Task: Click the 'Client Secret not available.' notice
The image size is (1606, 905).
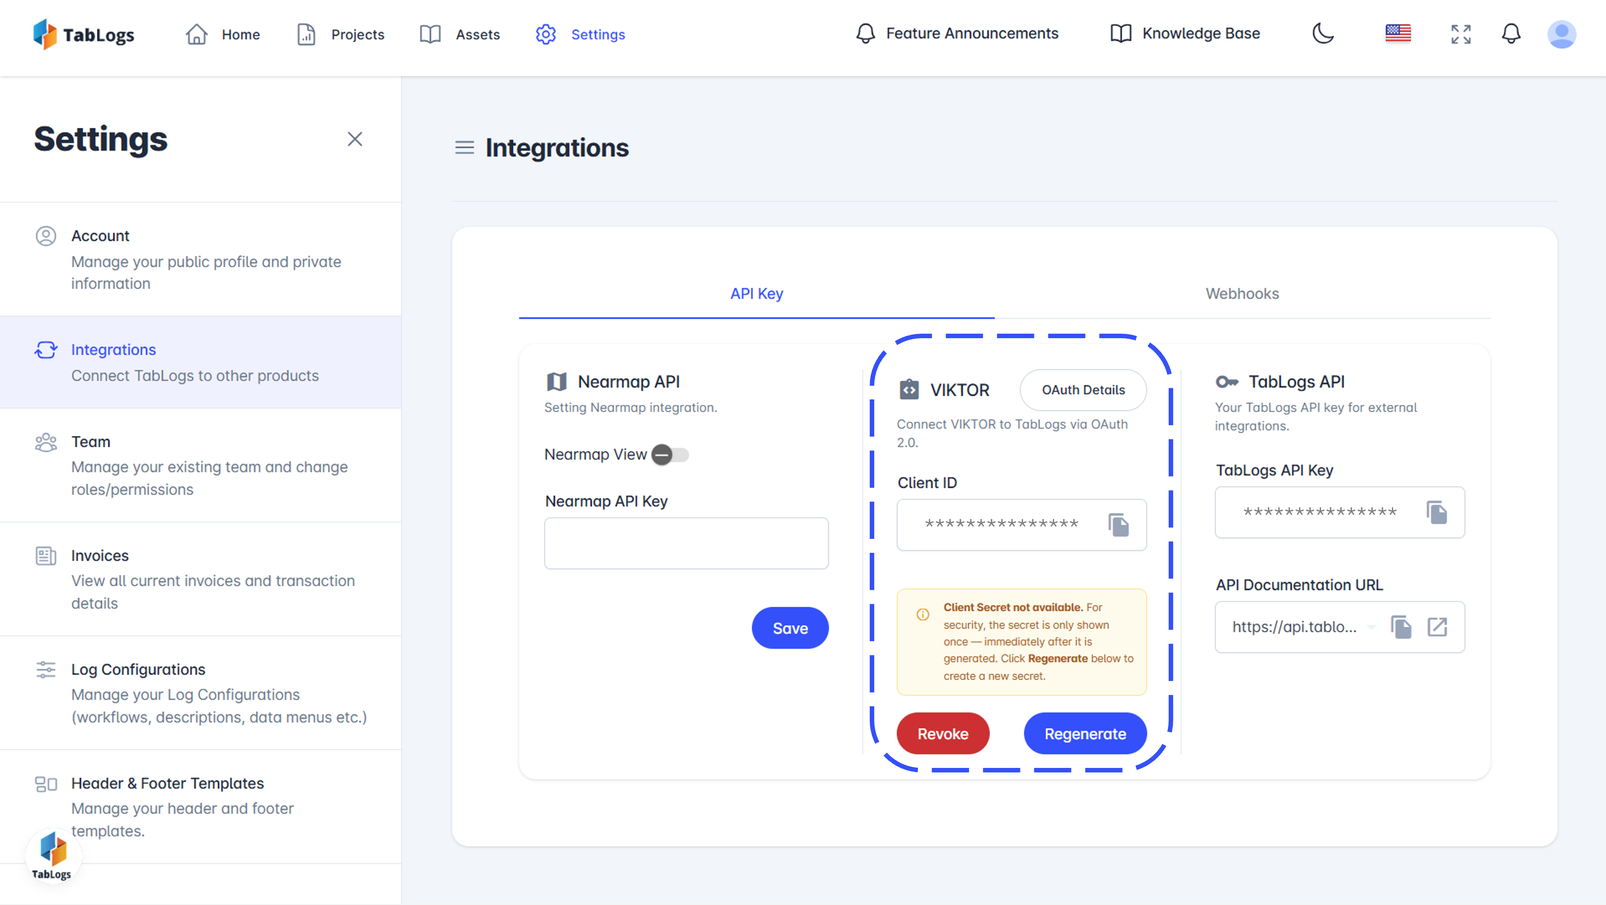Action: tap(1021, 642)
